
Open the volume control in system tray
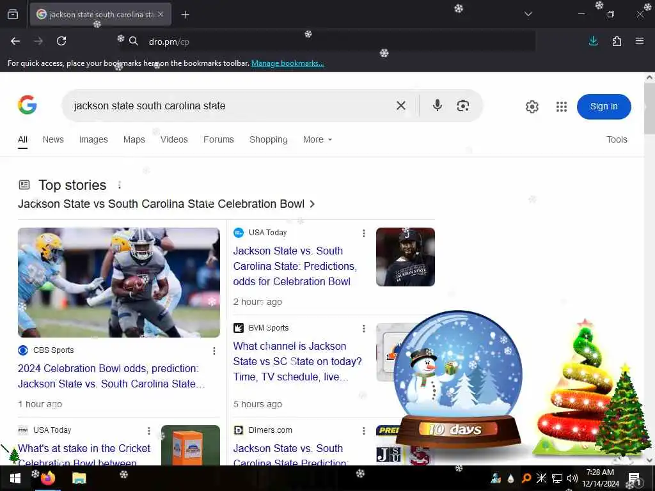click(x=572, y=478)
